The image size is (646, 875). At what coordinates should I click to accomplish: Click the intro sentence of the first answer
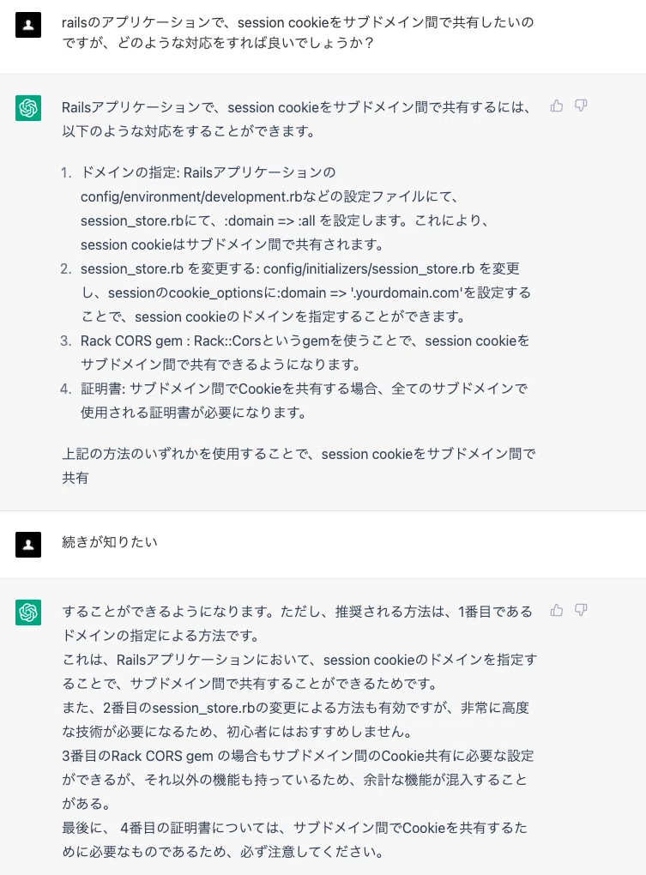296,119
